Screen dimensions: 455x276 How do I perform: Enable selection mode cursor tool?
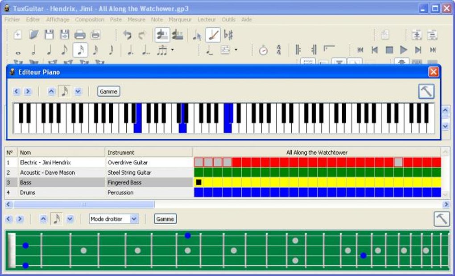(197, 35)
